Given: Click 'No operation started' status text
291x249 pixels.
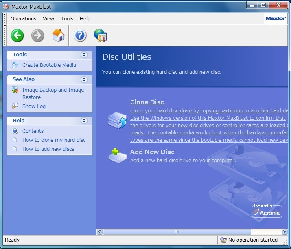Looking at the screenshot, I should pos(253,240).
